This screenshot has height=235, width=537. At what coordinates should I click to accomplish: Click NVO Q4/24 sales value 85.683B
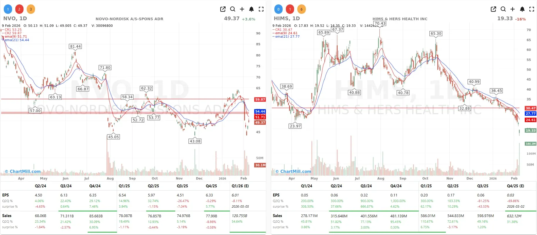pyautogui.click(x=96, y=216)
